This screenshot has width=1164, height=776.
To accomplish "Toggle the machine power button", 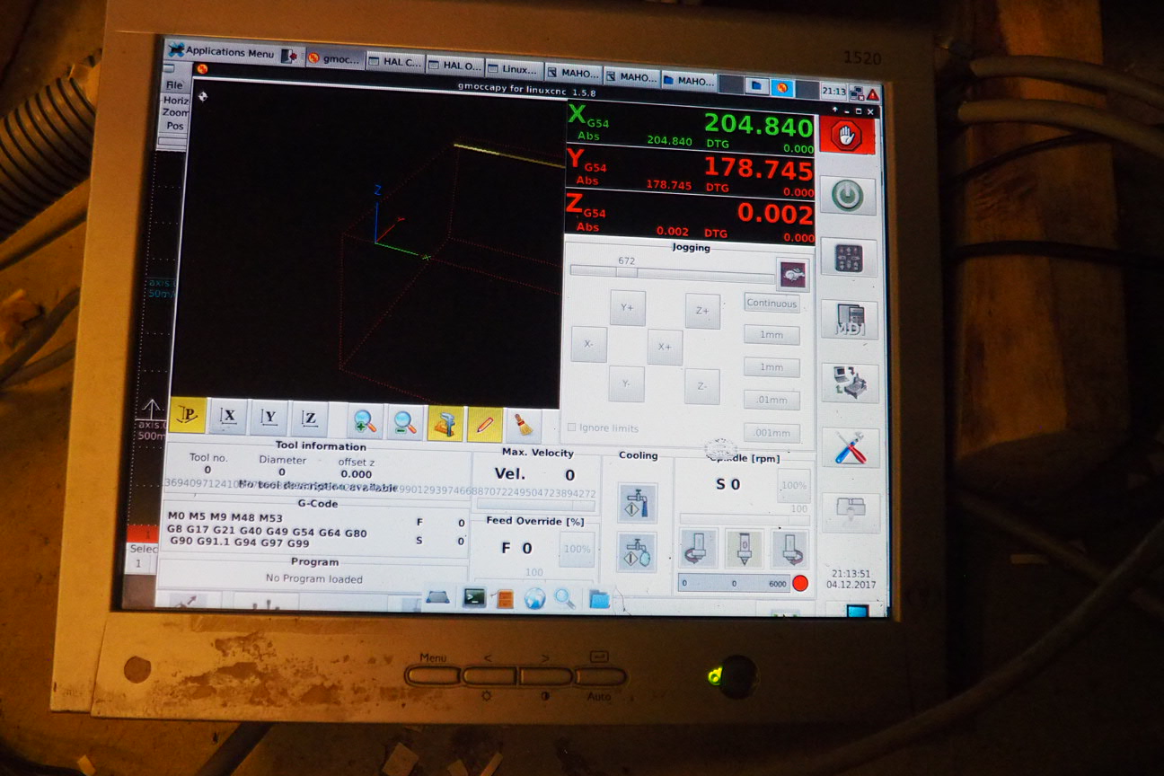I will (847, 196).
